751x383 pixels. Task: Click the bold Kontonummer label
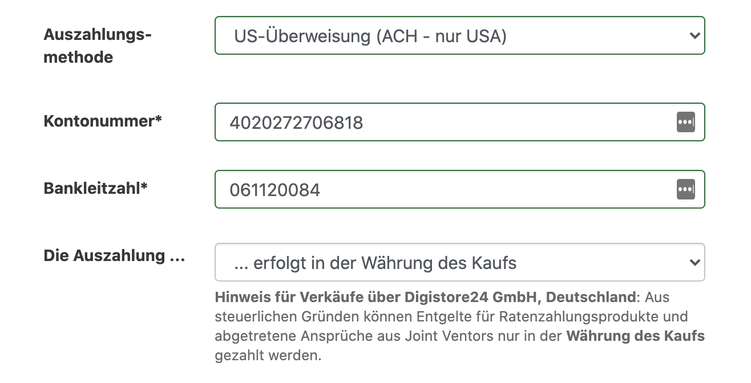click(x=103, y=120)
